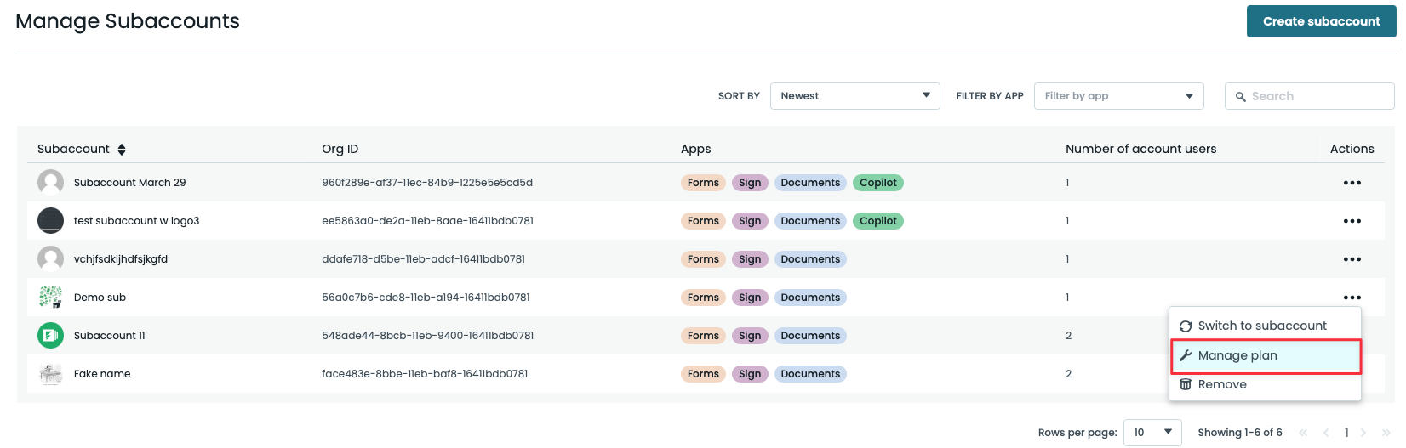Click the magnifier icon in Search box
Viewport: 1406px width, 448px height.
[x=1241, y=97]
